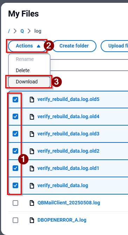Click file icon beside DBOPENERROR_A.log
Screen dimensions: 128x235
tap(32, 220)
